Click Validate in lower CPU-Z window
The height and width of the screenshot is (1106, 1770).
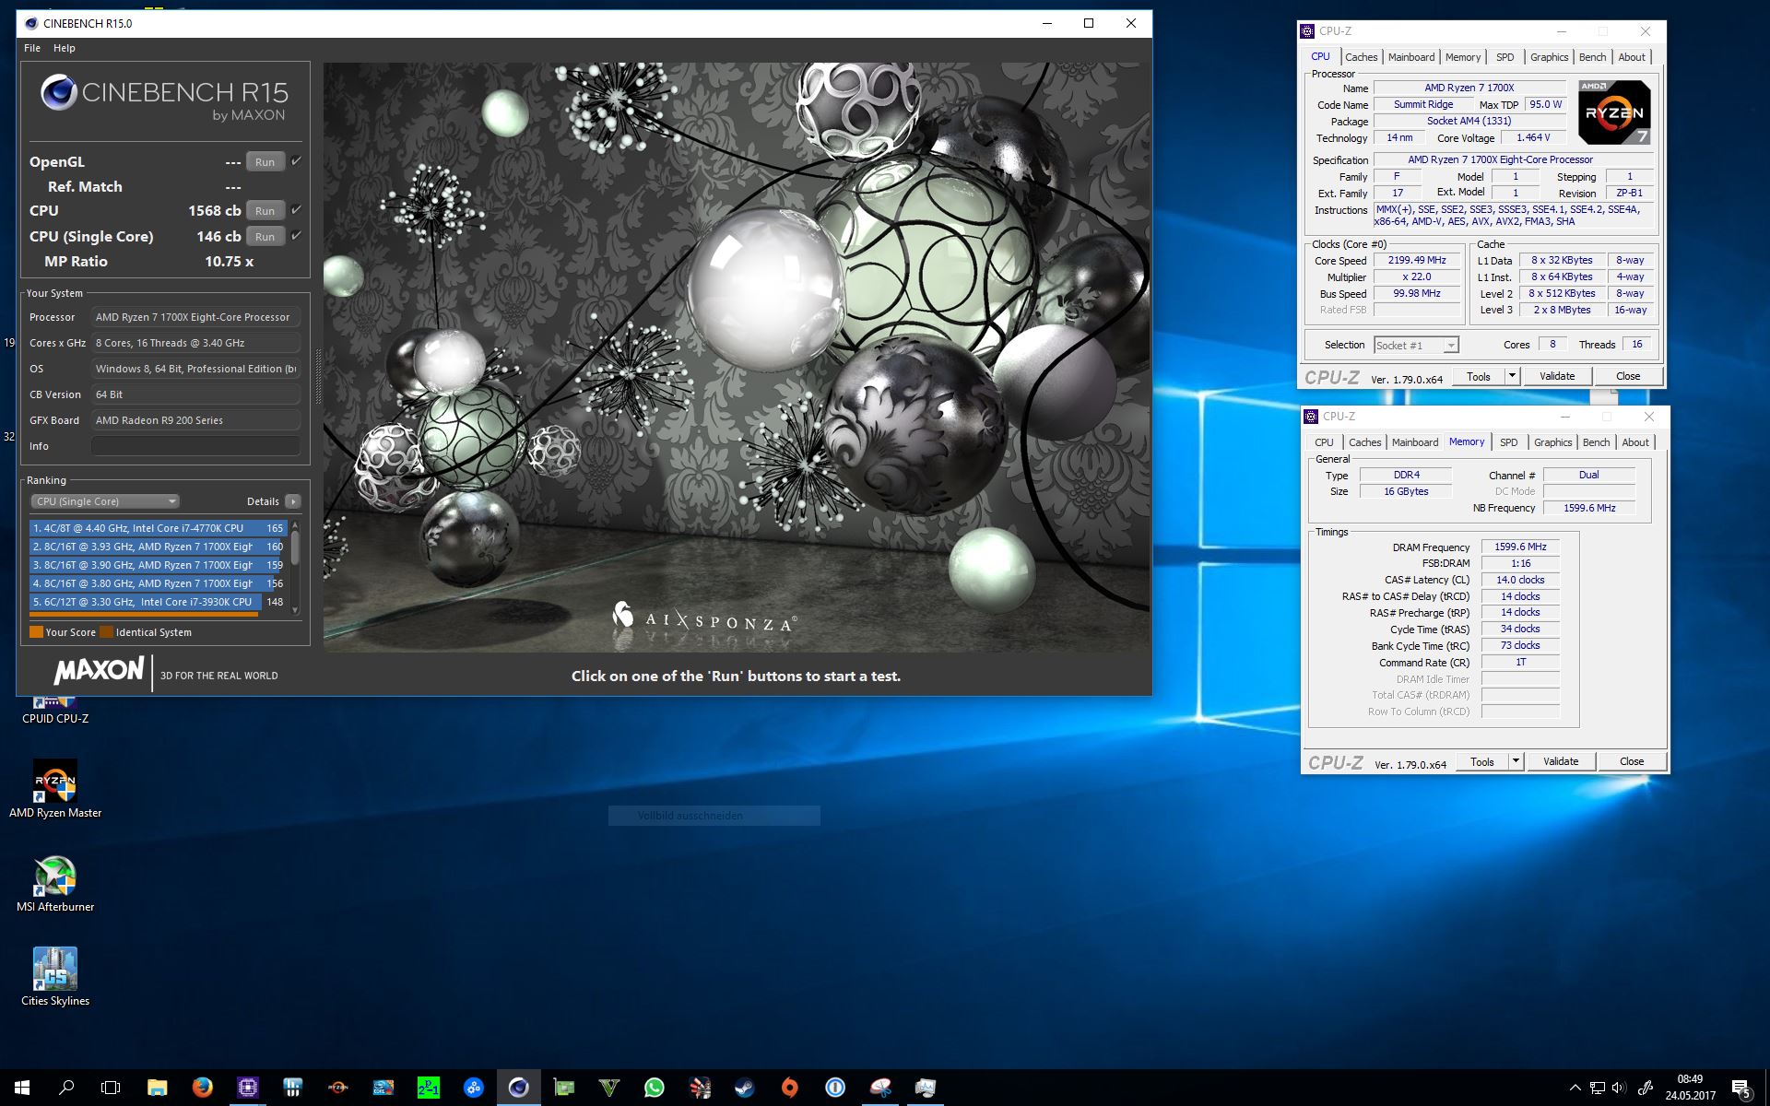(1560, 761)
